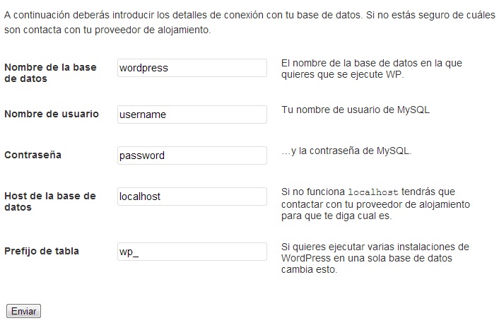Focus the table prefix field with 'wp_'
Image resolution: width=499 pixels, height=323 pixels.
[192, 252]
